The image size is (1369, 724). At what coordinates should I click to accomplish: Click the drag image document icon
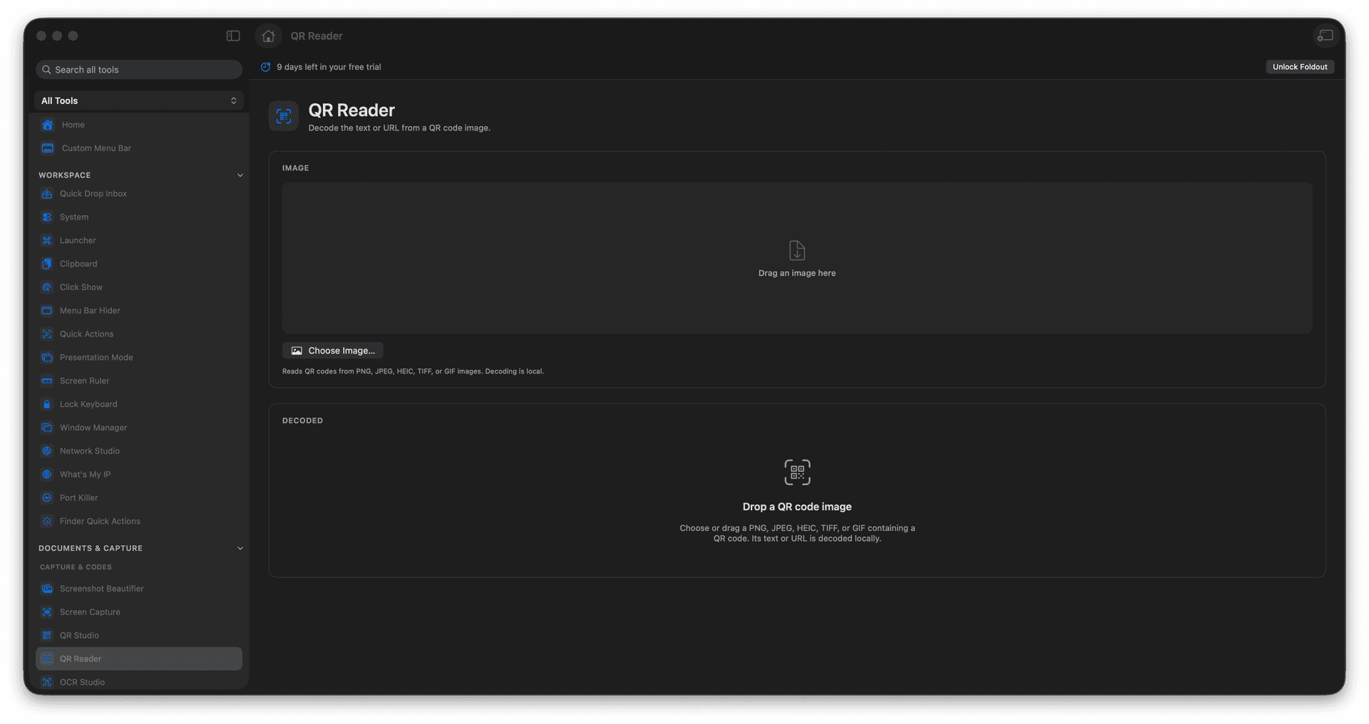pyautogui.click(x=797, y=250)
